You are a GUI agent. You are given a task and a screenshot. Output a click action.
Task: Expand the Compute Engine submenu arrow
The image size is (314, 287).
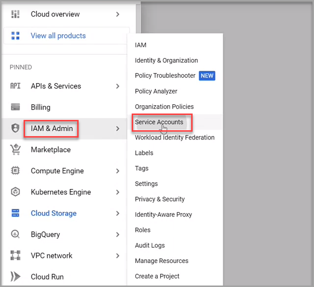[x=117, y=171]
